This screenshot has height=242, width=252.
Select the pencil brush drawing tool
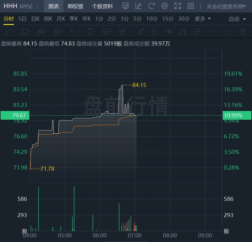coord(141,32)
